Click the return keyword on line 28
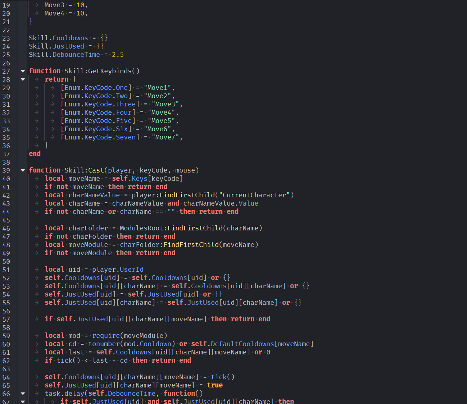The height and width of the screenshot is (404, 467). 56,79
